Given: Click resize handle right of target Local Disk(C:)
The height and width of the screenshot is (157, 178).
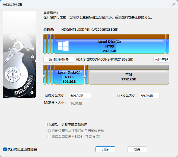Looking at the screenshot, I should [84, 76].
